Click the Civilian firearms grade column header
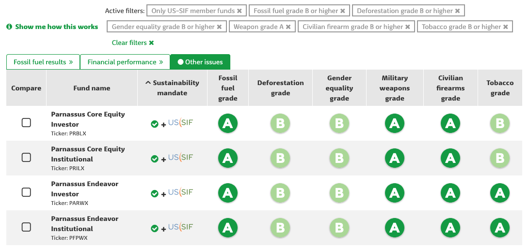529x248 pixels. tap(450, 88)
